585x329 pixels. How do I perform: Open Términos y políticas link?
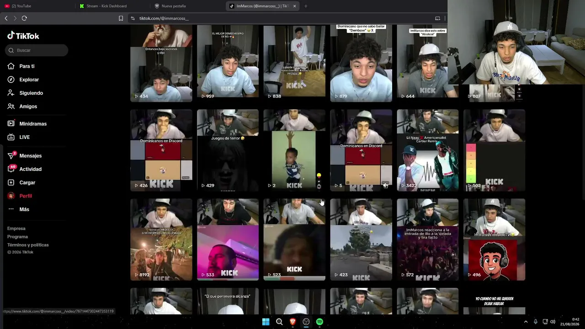point(28,245)
